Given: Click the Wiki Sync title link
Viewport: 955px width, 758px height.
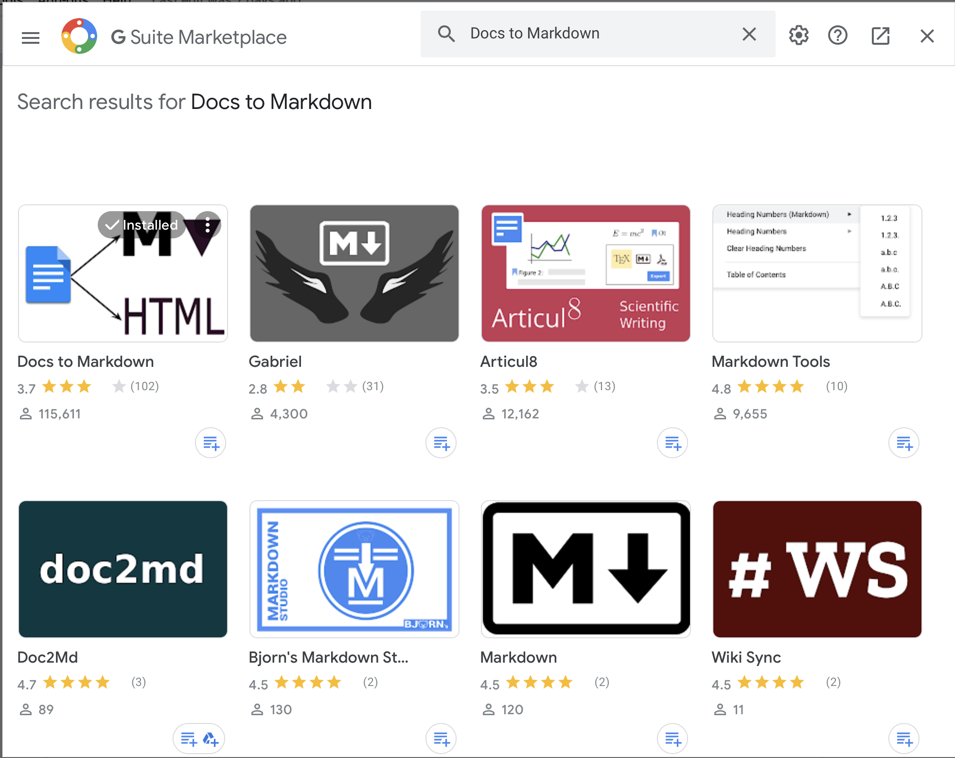Looking at the screenshot, I should 746,657.
